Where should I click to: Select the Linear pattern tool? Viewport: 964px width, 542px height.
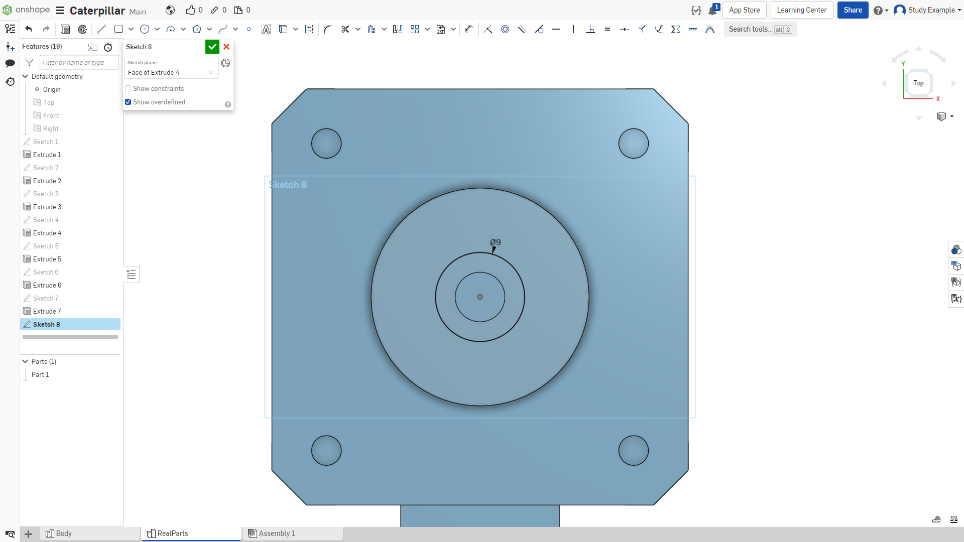coord(415,29)
